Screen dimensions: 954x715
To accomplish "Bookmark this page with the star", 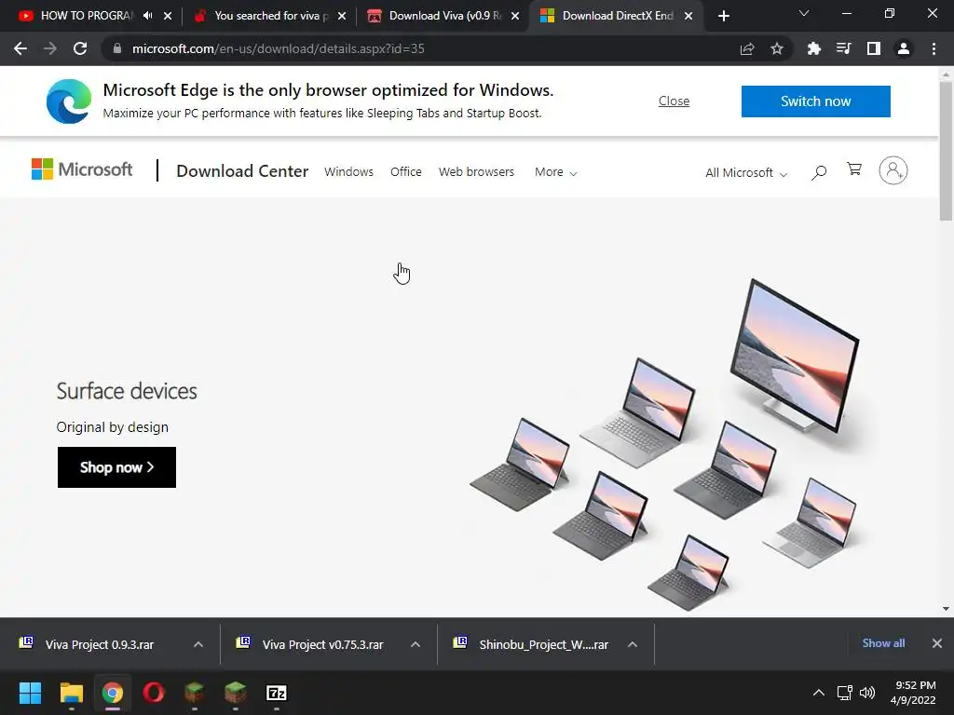I will (x=777, y=48).
